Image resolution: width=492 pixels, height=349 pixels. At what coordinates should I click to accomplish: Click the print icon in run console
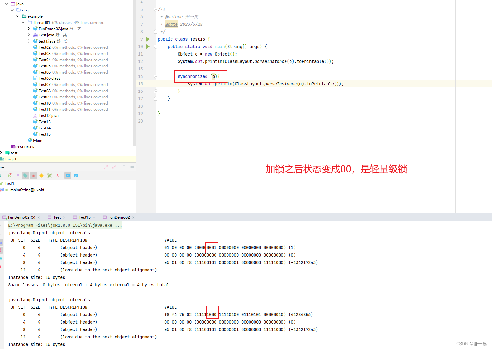1,258
